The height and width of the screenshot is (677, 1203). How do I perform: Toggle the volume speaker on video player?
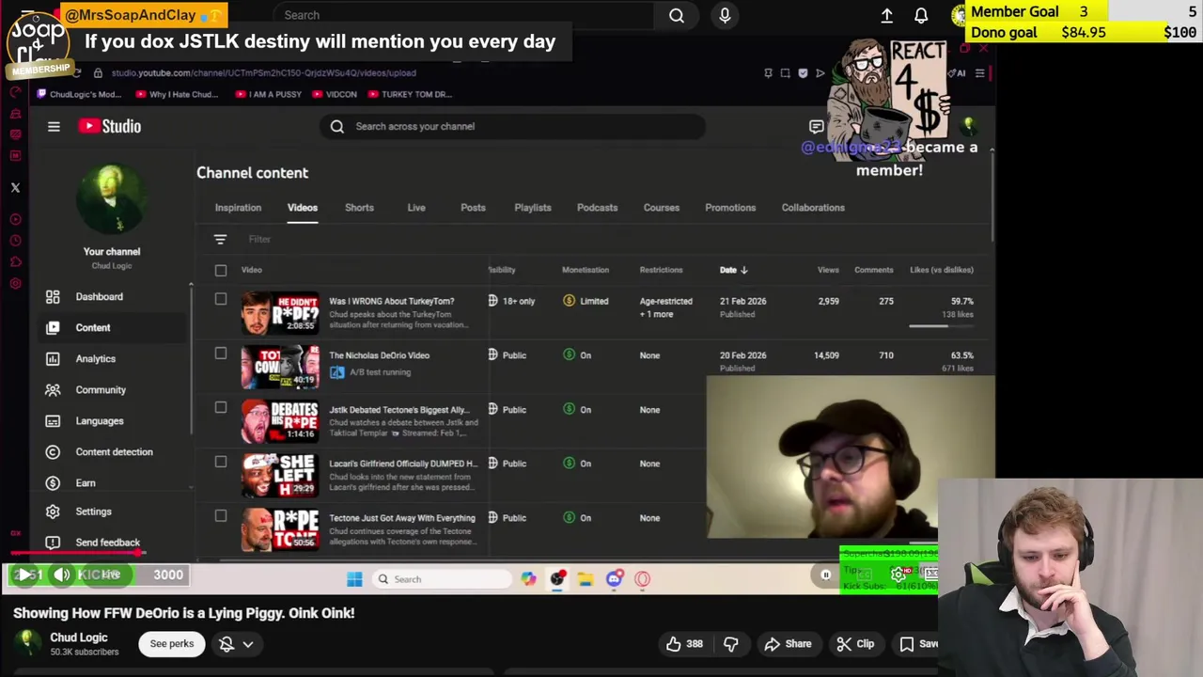pos(62,575)
